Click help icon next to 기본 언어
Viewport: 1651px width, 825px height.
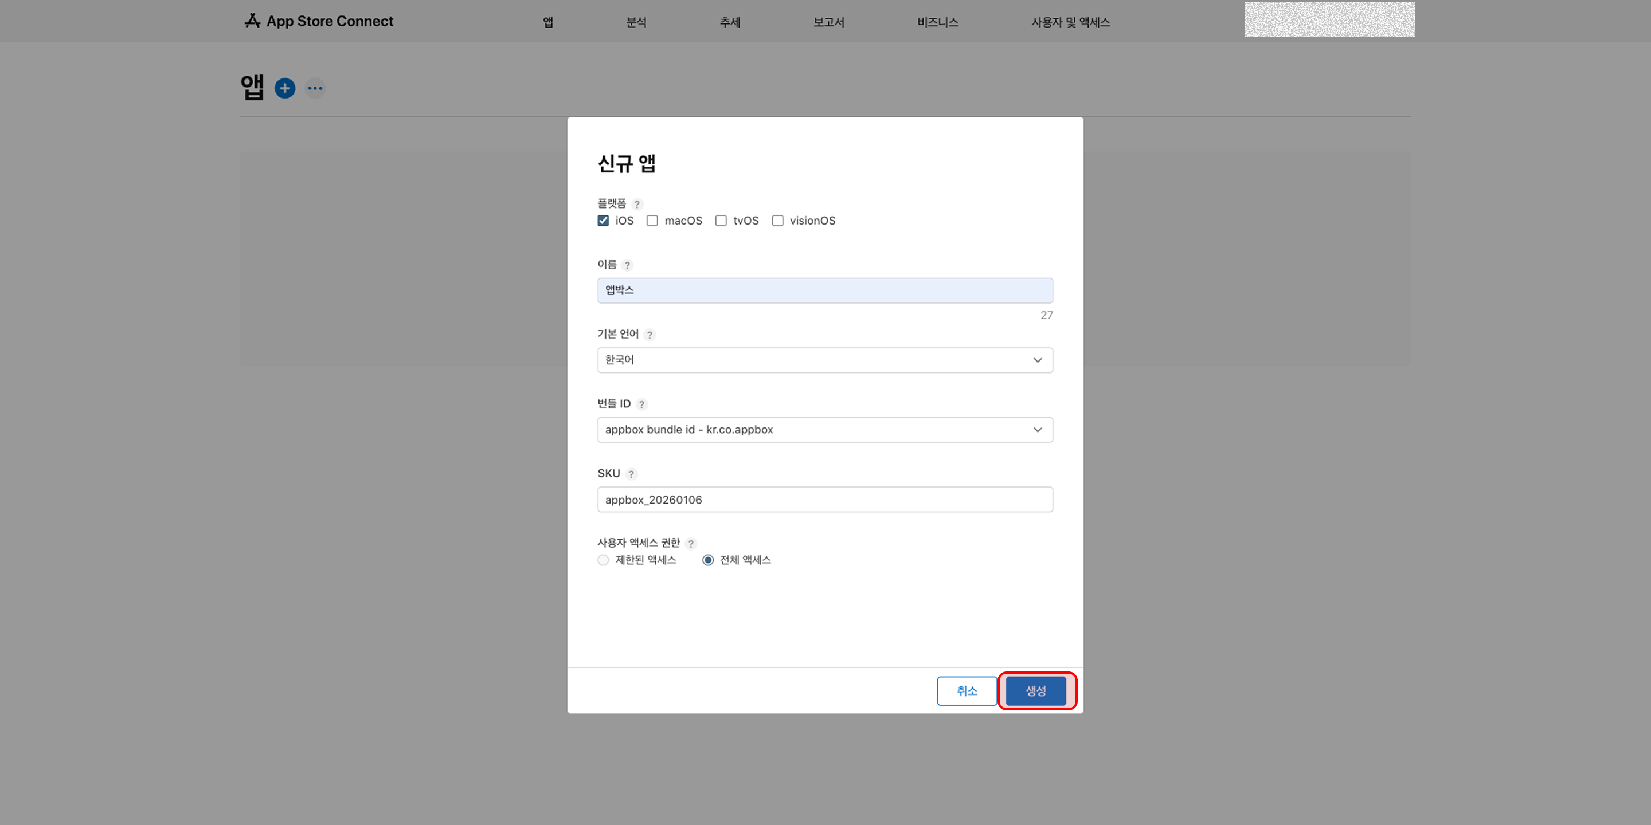click(650, 335)
